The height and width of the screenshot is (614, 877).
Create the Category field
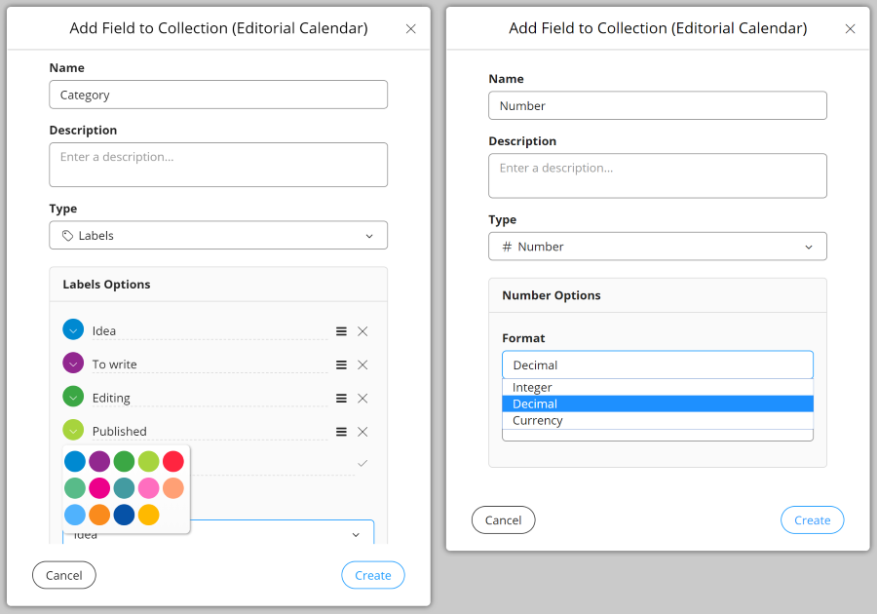pos(373,575)
